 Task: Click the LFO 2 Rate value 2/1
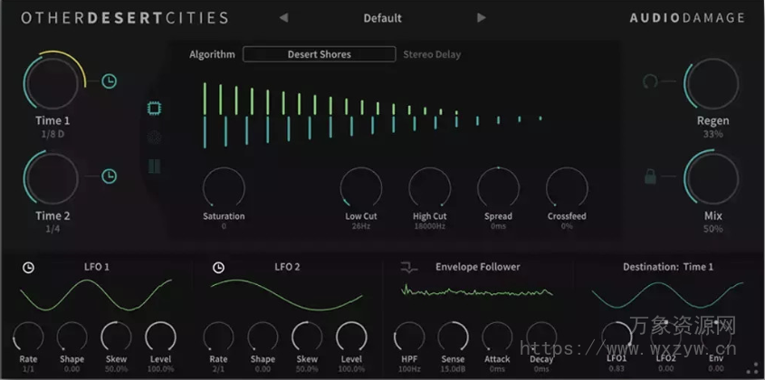coord(218,369)
